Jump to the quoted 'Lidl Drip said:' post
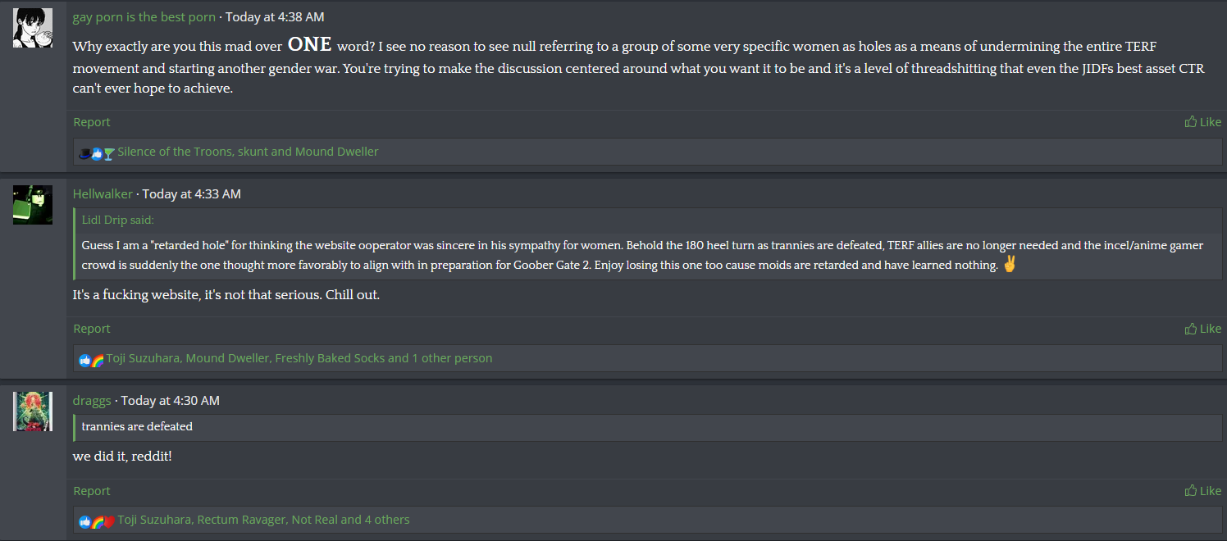Screen dimensions: 1227x541 coord(117,220)
